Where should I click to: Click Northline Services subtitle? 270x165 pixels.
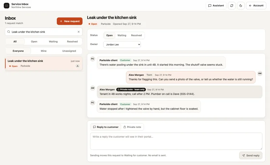(21, 7)
